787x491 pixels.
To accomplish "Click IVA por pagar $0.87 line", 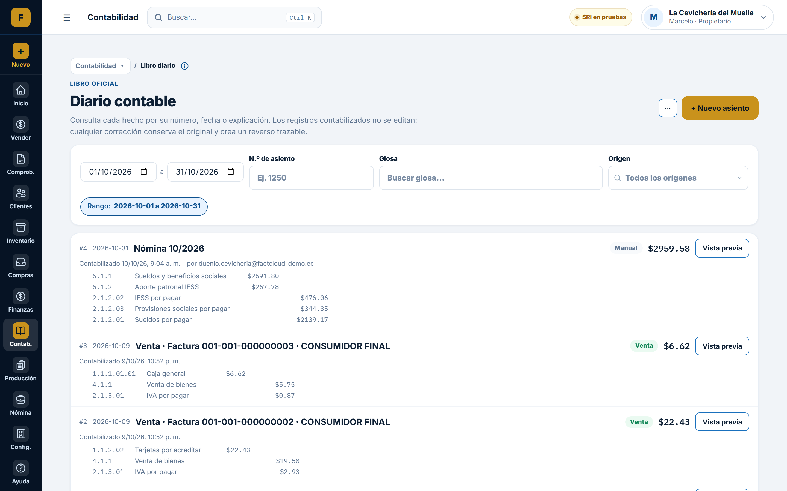I will point(193,396).
